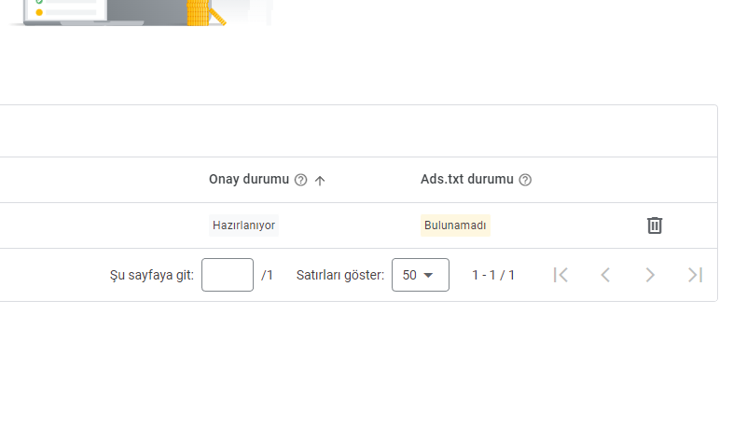Click the Satırları göster label

coord(339,275)
